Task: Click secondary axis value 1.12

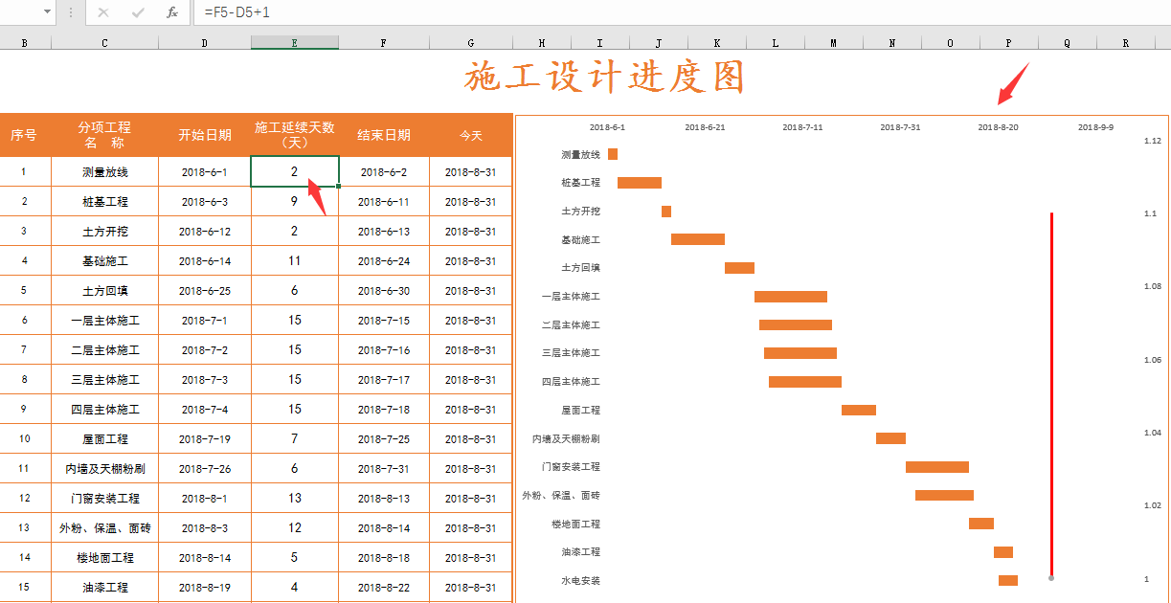Action: 1152,141
